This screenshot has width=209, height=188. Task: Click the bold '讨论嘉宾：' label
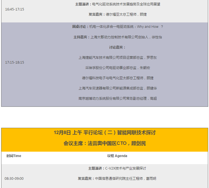tap(117, 47)
